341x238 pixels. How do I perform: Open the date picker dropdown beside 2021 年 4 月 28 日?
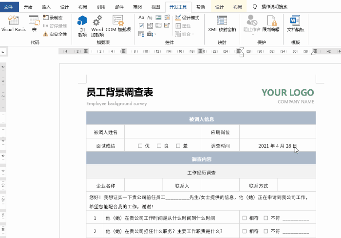coord(295,145)
